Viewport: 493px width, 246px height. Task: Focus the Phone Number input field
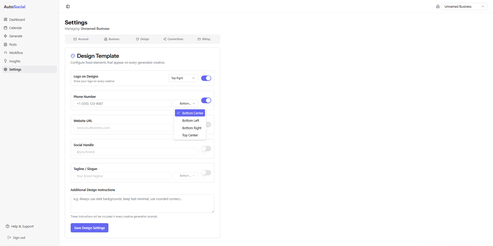123,103
